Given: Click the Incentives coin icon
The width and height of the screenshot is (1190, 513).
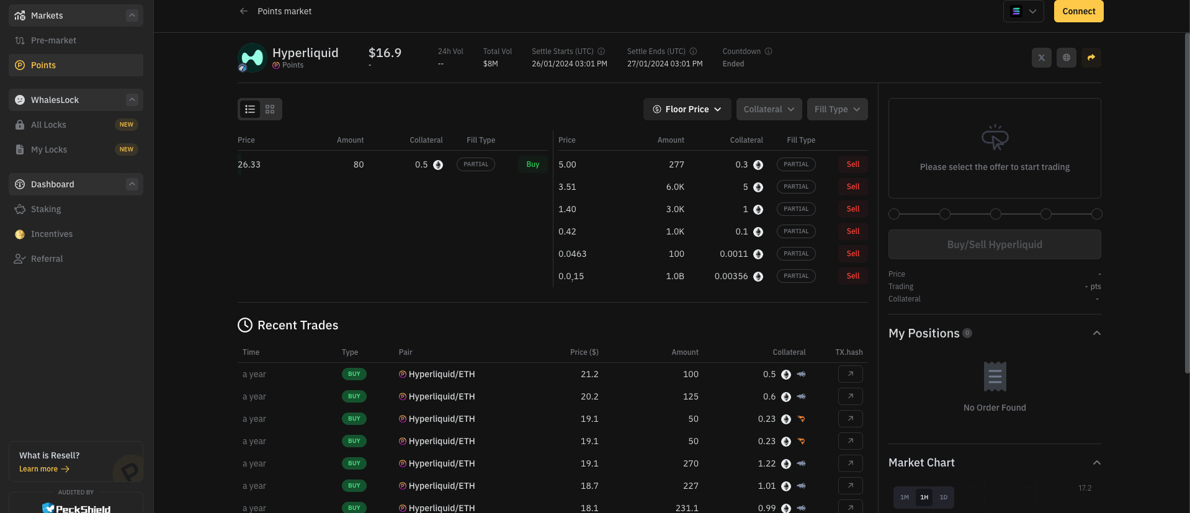Looking at the screenshot, I should [x=20, y=234].
